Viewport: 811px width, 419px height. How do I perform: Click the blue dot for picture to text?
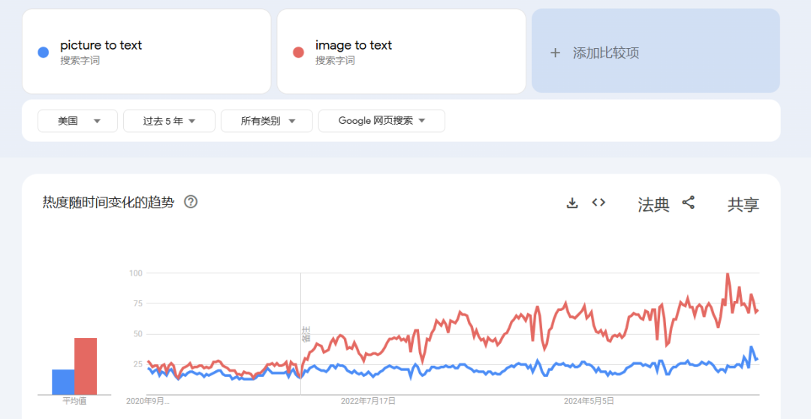[44, 52]
